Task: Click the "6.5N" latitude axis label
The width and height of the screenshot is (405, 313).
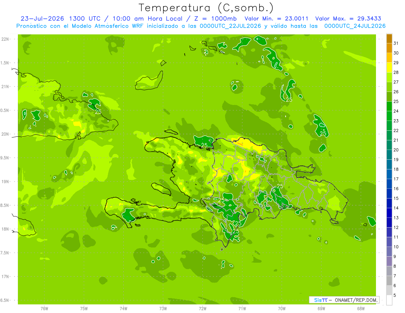Action: coord(5,301)
